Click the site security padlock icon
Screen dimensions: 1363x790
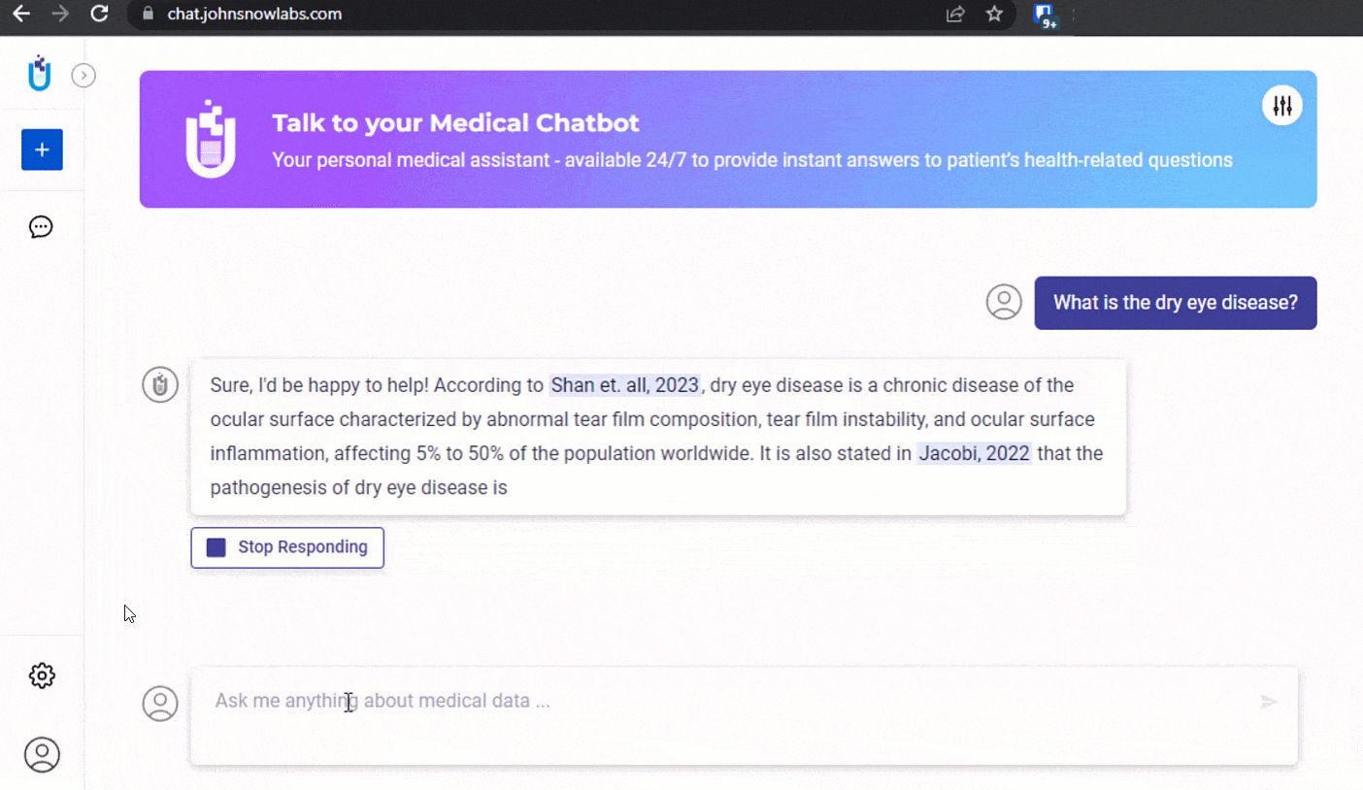point(147,15)
